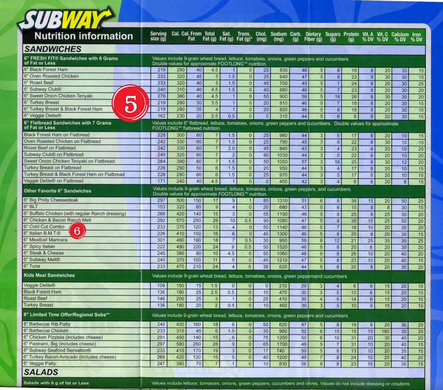The width and height of the screenshot is (443, 390).
Task: Select the 6" Tuna row label
Action: click(32, 266)
